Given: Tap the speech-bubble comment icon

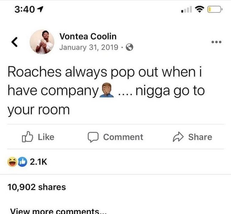Looking at the screenshot, I should pyautogui.click(x=93, y=137).
